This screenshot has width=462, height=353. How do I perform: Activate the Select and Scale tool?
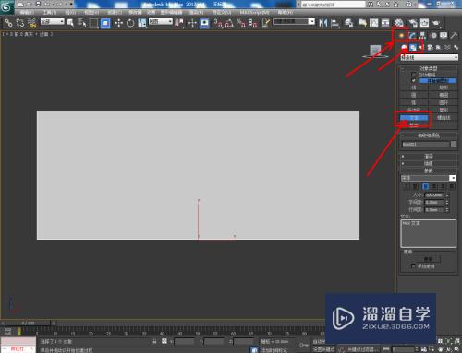(x=142, y=23)
